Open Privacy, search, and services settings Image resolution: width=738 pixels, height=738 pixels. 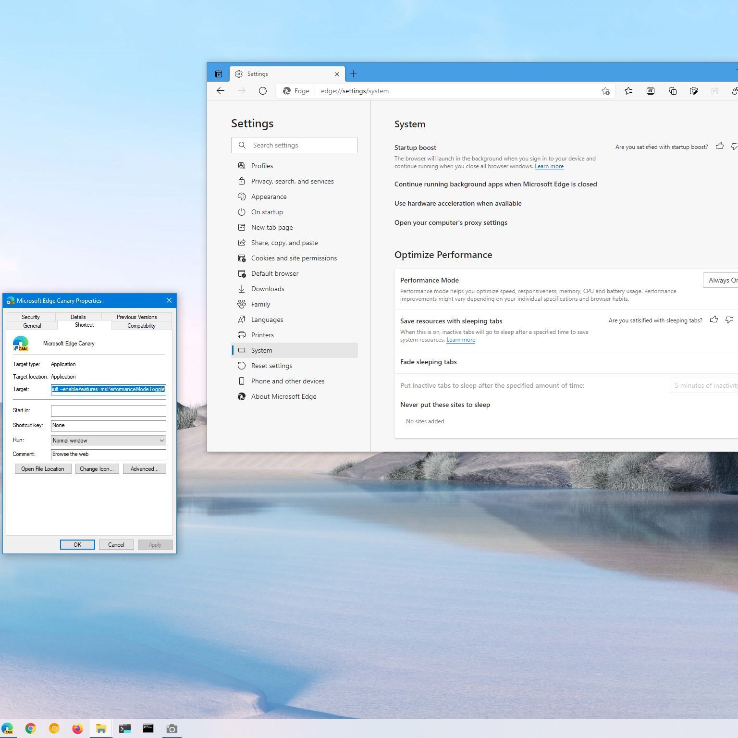292,181
